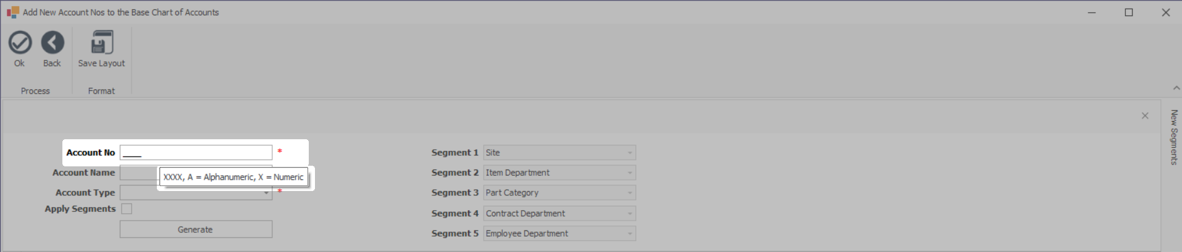The image size is (1182, 252).
Task: Expand the Segment 2 Item Department dropdown
Action: tap(629, 173)
